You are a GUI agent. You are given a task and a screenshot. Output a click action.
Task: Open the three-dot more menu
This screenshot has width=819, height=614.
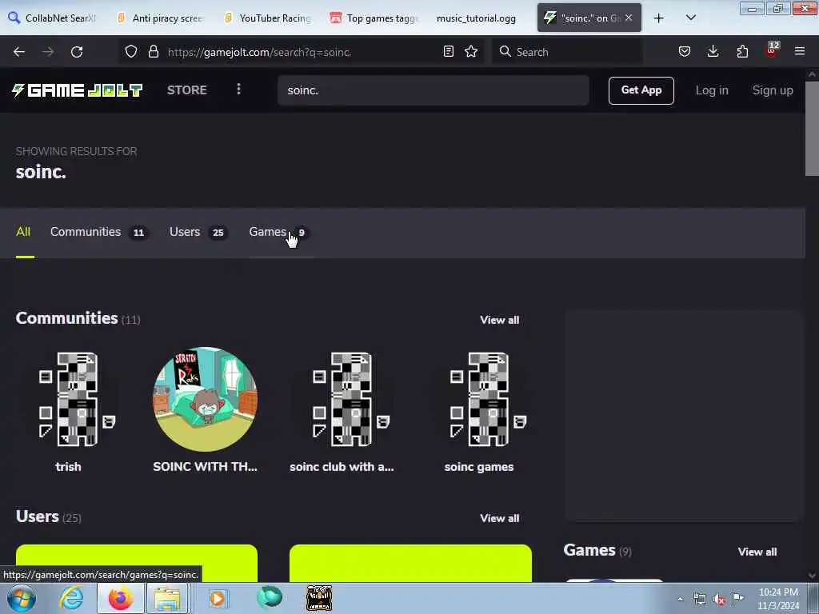click(238, 90)
